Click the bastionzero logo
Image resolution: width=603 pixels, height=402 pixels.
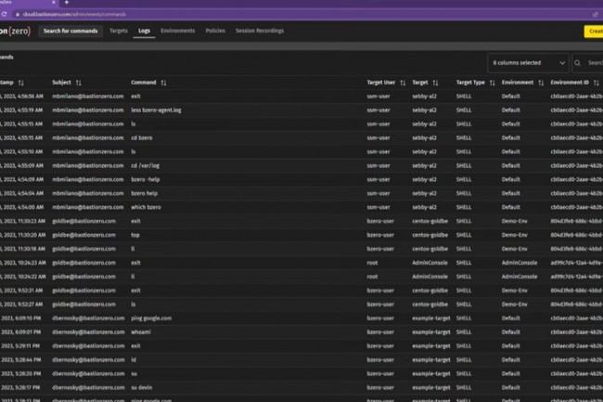coord(15,32)
